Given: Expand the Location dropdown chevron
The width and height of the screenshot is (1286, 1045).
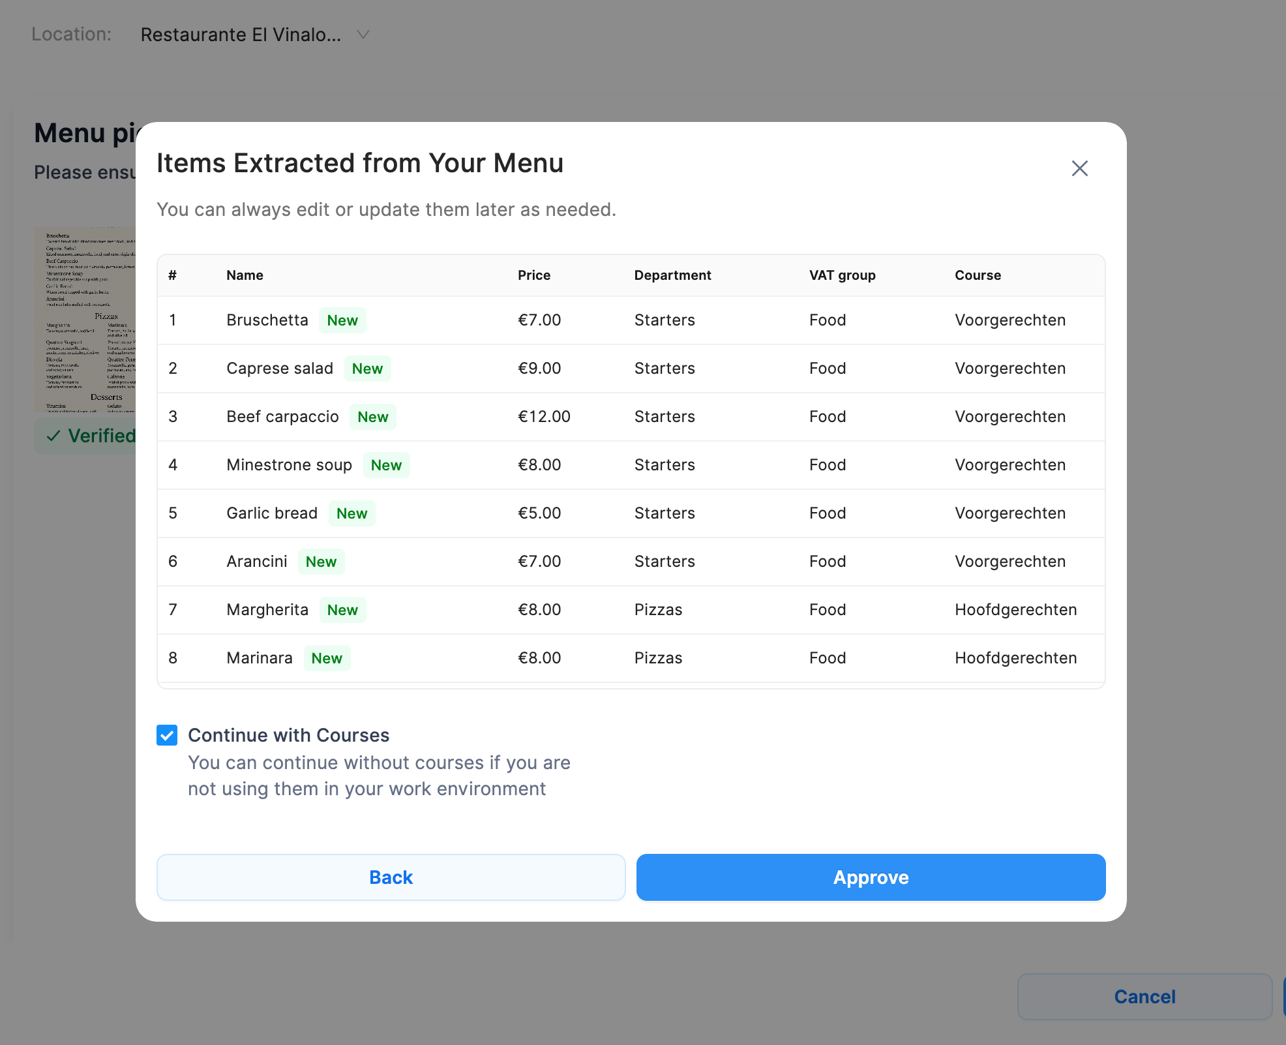Looking at the screenshot, I should coord(363,35).
